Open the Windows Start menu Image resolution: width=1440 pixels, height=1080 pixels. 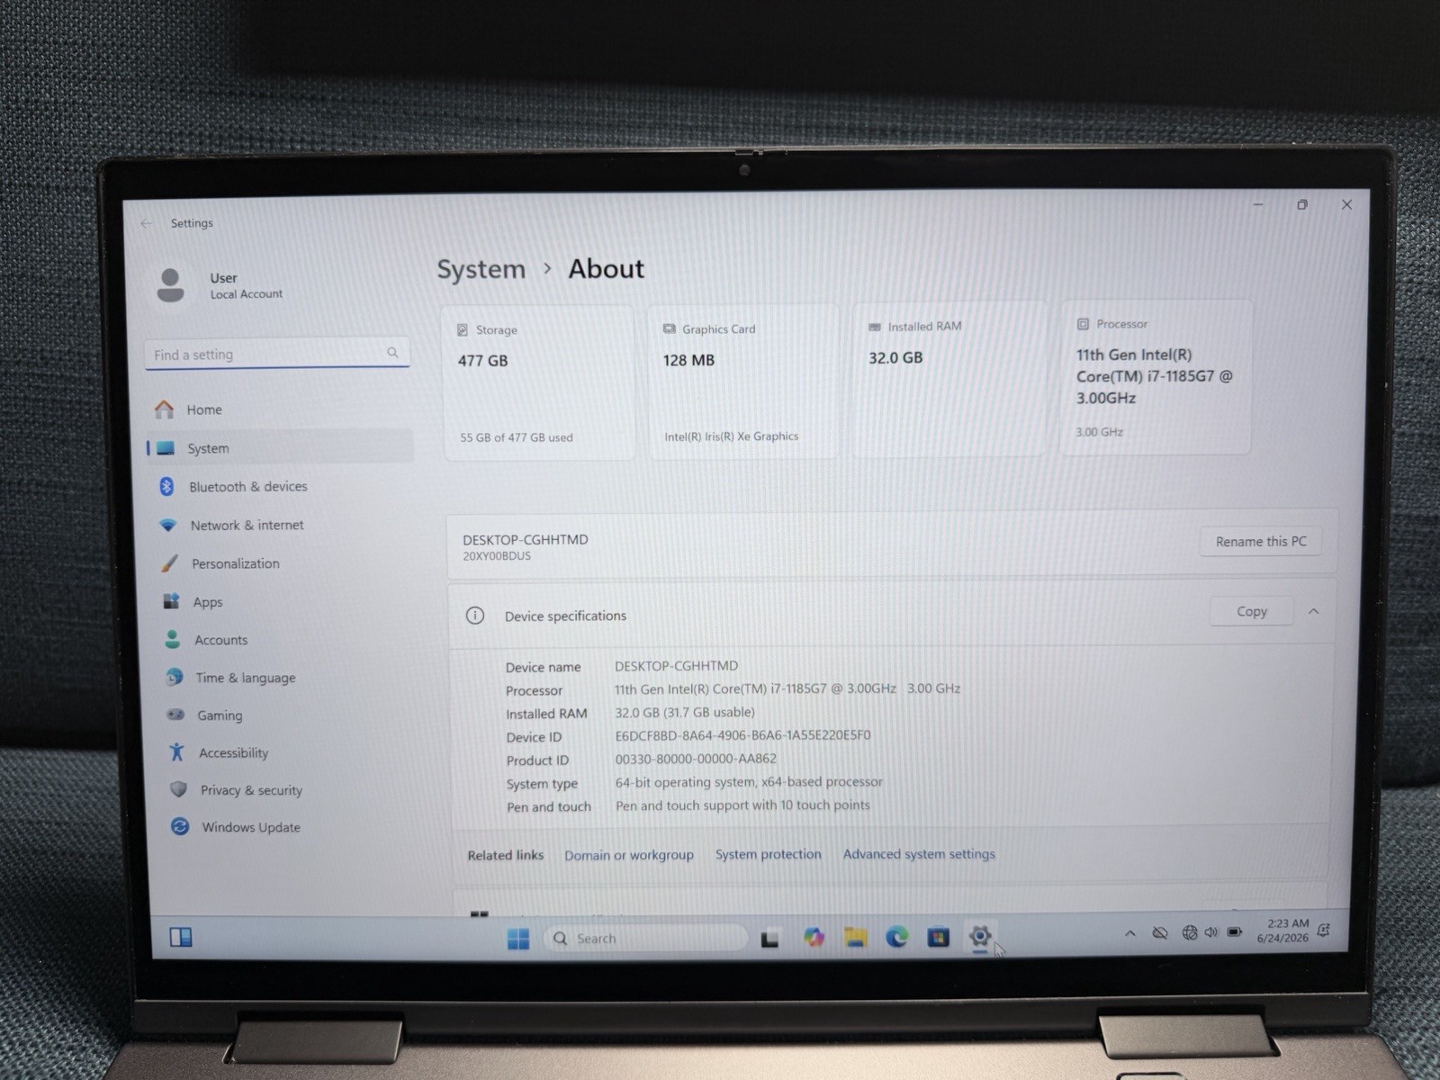(x=518, y=939)
